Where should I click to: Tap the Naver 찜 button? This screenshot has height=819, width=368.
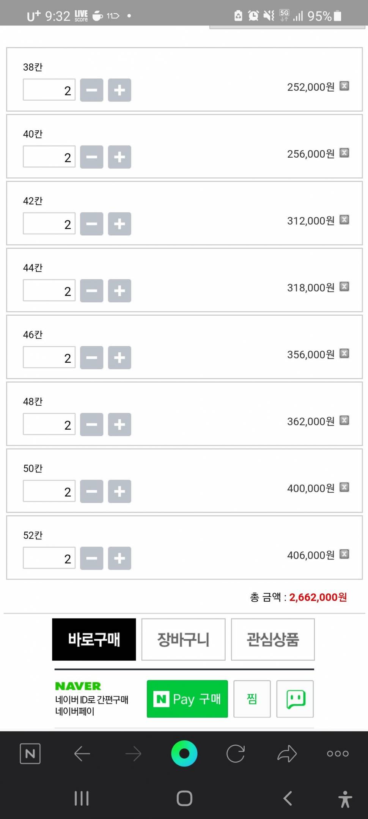(252, 699)
